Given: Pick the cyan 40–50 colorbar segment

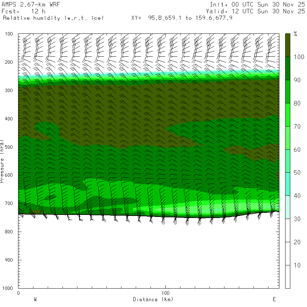Looking at the screenshot, I should [288, 184].
